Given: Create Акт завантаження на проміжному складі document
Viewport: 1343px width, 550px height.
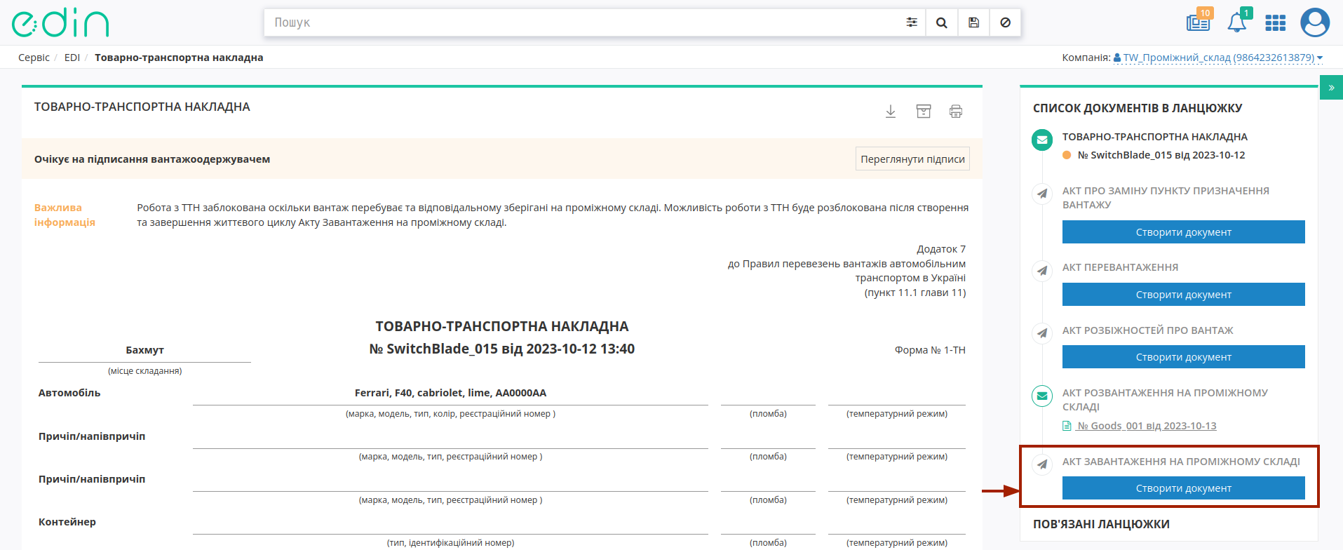Looking at the screenshot, I should [x=1183, y=488].
